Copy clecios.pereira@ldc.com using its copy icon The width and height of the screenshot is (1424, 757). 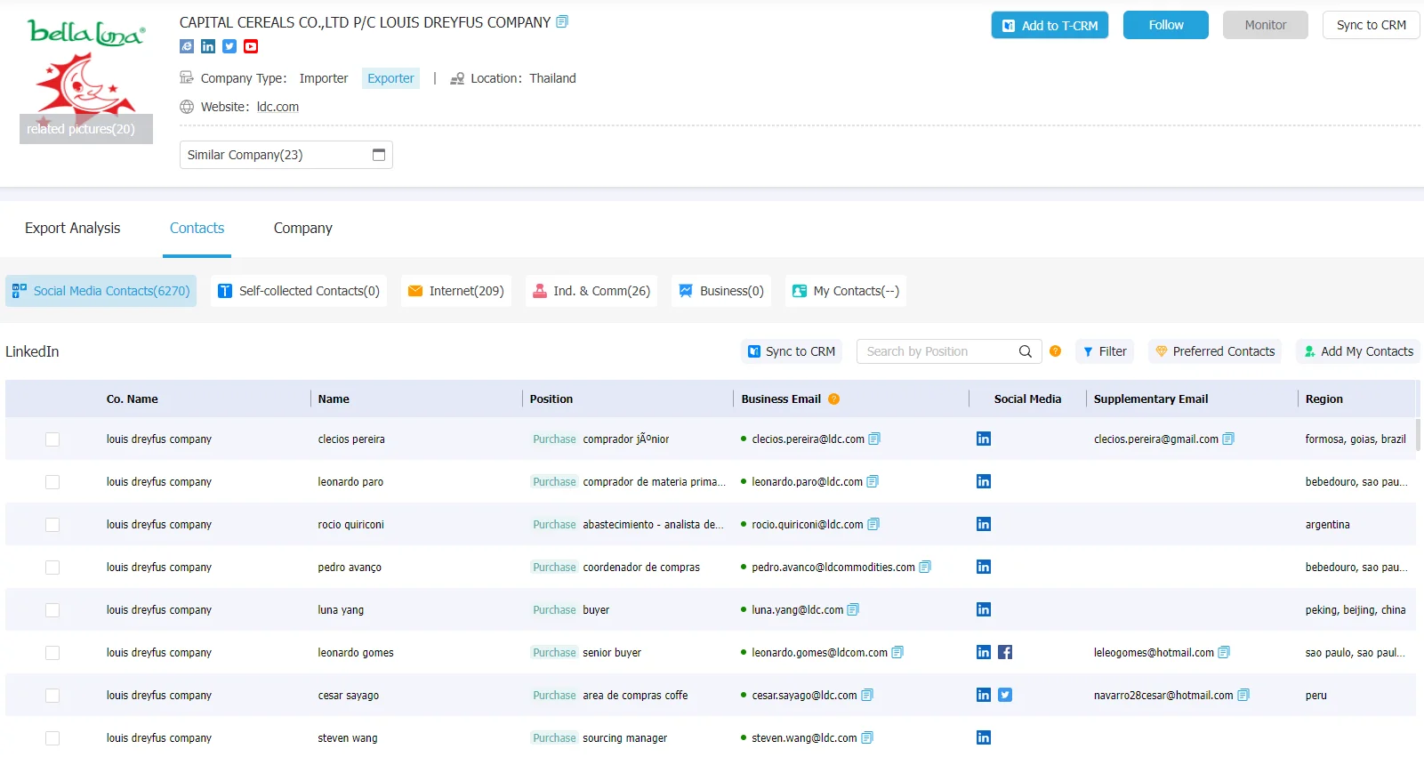click(x=874, y=439)
